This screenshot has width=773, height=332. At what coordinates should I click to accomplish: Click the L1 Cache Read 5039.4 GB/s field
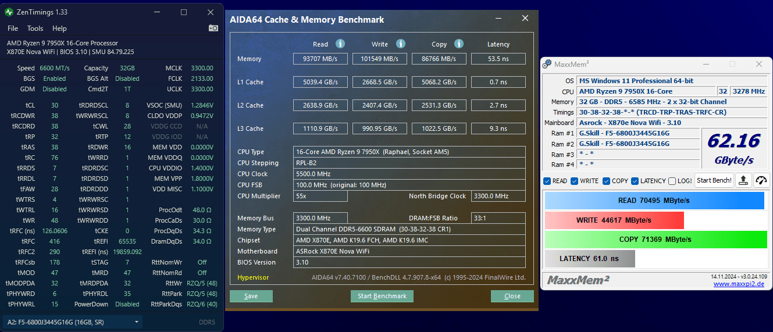[x=321, y=82]
